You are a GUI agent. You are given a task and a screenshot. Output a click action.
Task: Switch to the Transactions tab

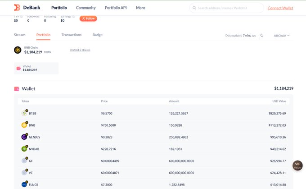point(72,35)
